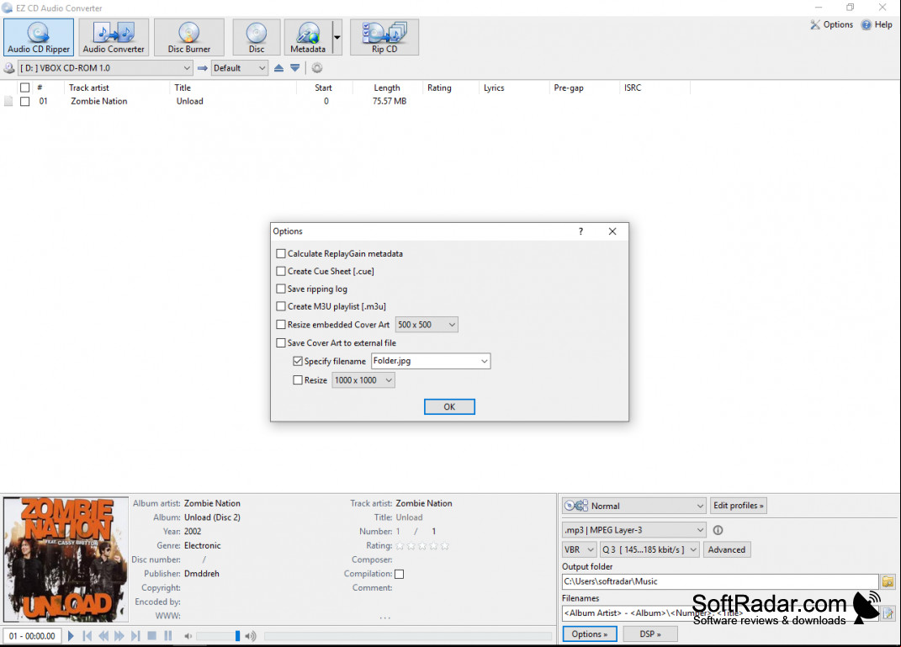This screenshot has height=647, width=901.
Task: Enable Save Cover Art to external file
Action: click(281, 343)
